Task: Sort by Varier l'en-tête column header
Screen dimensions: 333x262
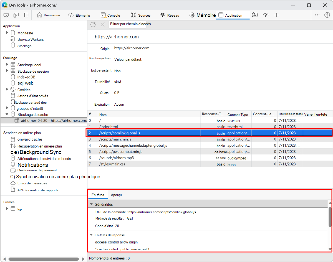Action: coord(318,114)
